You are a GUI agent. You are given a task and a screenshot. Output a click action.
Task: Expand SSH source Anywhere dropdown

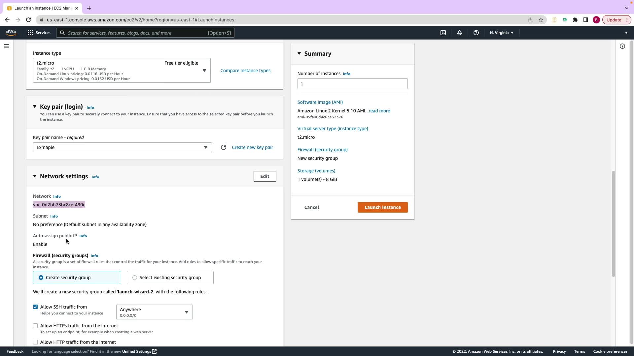pos(154,312)
